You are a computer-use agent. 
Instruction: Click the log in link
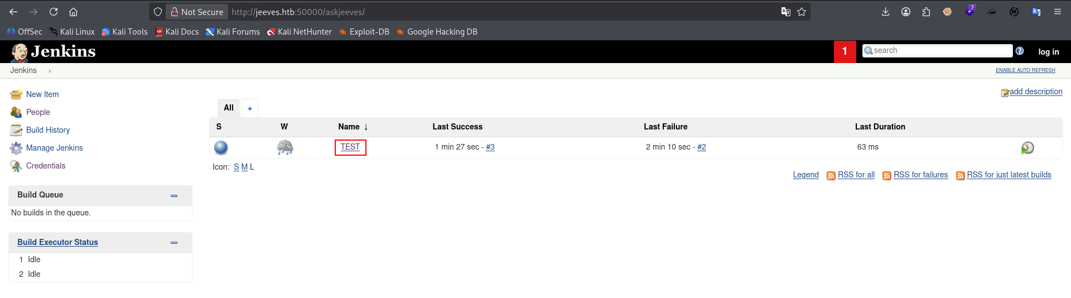pyautogui.click(x=1049, y=52)
